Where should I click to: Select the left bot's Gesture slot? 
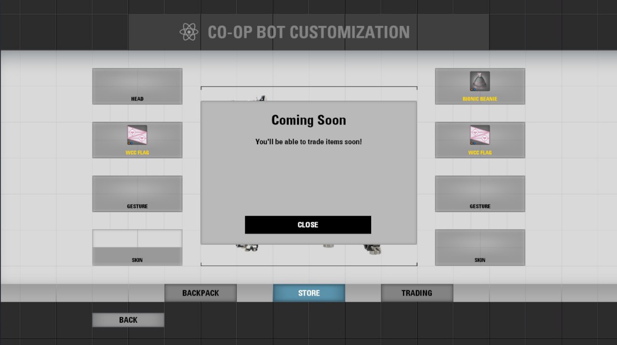tap(137, 194)
